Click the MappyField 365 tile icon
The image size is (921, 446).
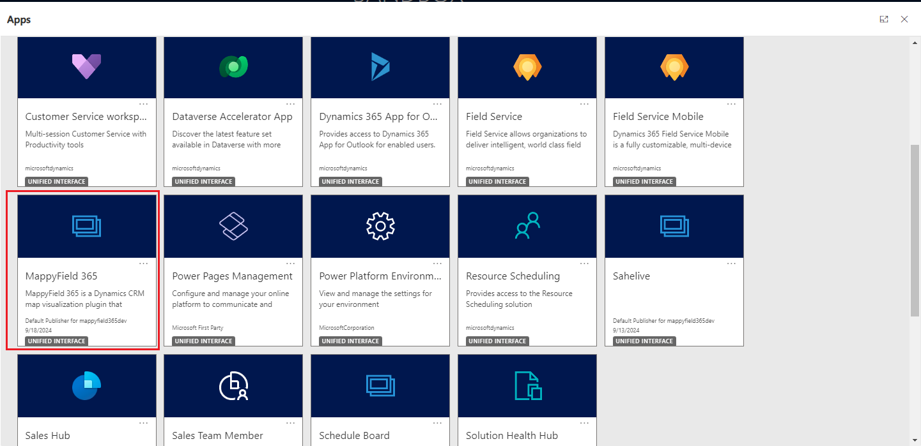87,226
